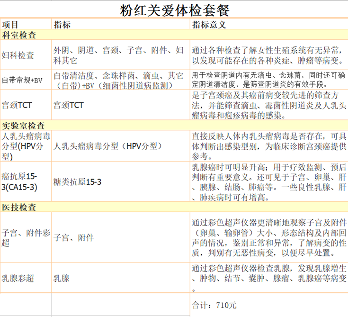
Task: Click the 糖类抗原15-3 indicator cell
Action: click(x=120, y=181)
